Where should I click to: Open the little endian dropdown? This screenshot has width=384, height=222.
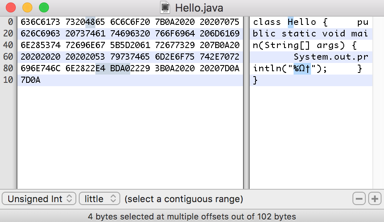100,199
